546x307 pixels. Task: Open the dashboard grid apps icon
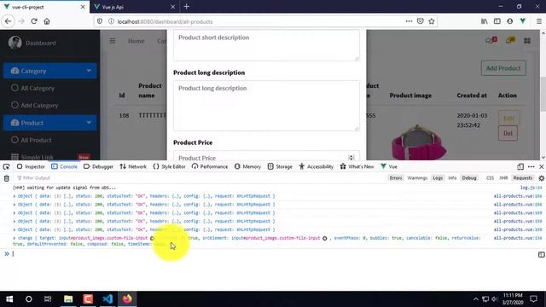click(527, 41)
